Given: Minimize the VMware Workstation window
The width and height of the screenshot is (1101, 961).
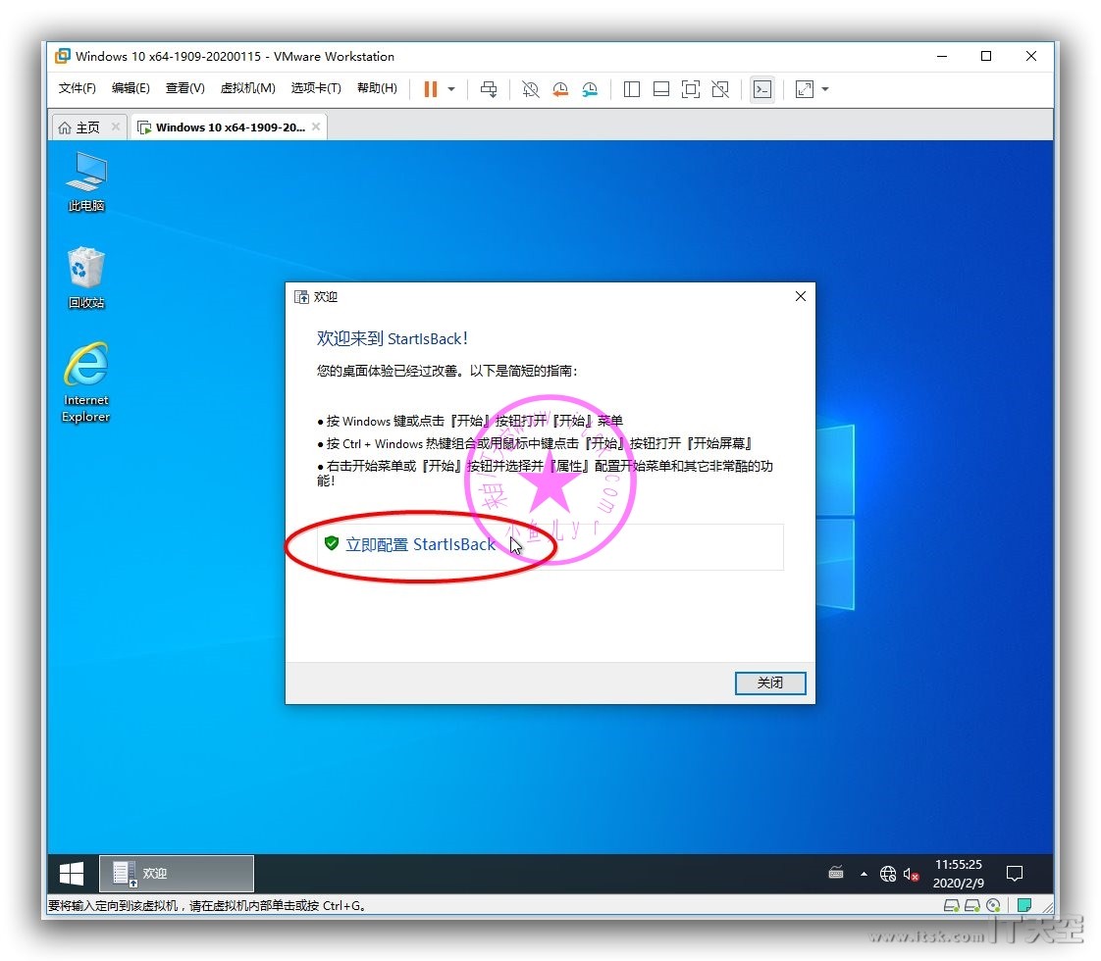Looking at the screenshot, I should point(942,56).
